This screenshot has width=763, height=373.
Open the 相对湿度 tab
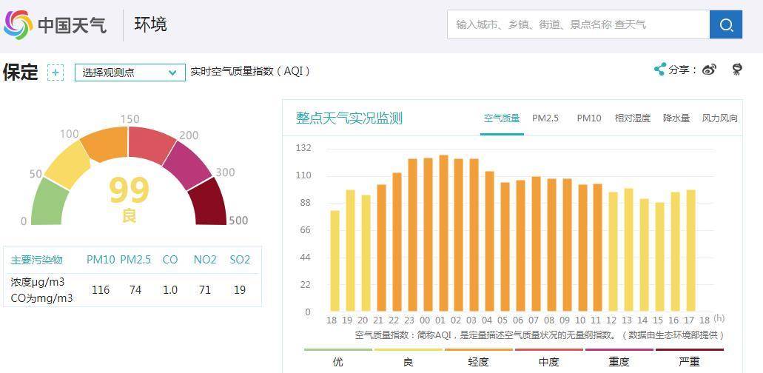[633, 118]
